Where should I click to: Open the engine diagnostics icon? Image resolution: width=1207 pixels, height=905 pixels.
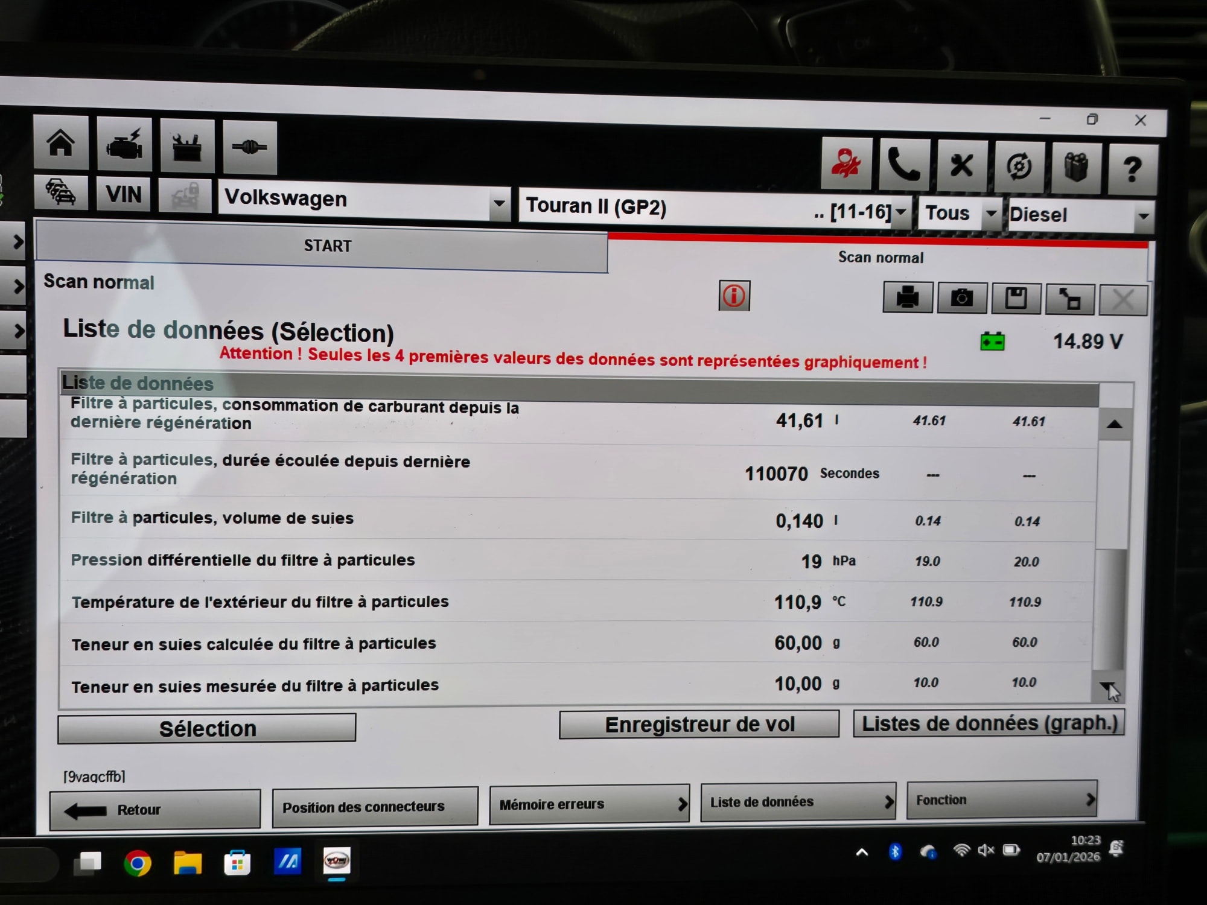click(124, 145)
